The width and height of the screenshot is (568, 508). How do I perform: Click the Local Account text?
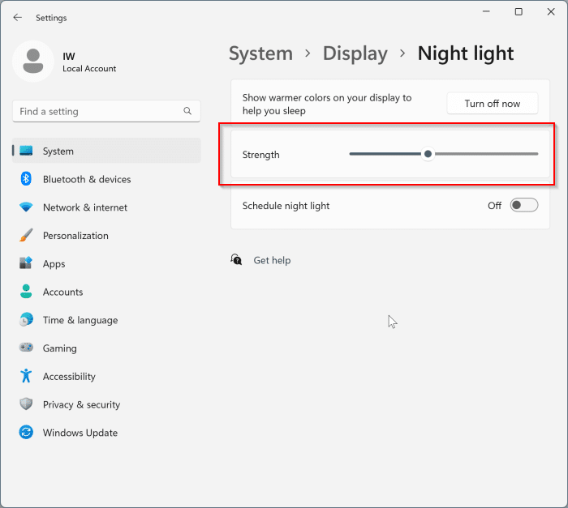[x=89, y=69]
